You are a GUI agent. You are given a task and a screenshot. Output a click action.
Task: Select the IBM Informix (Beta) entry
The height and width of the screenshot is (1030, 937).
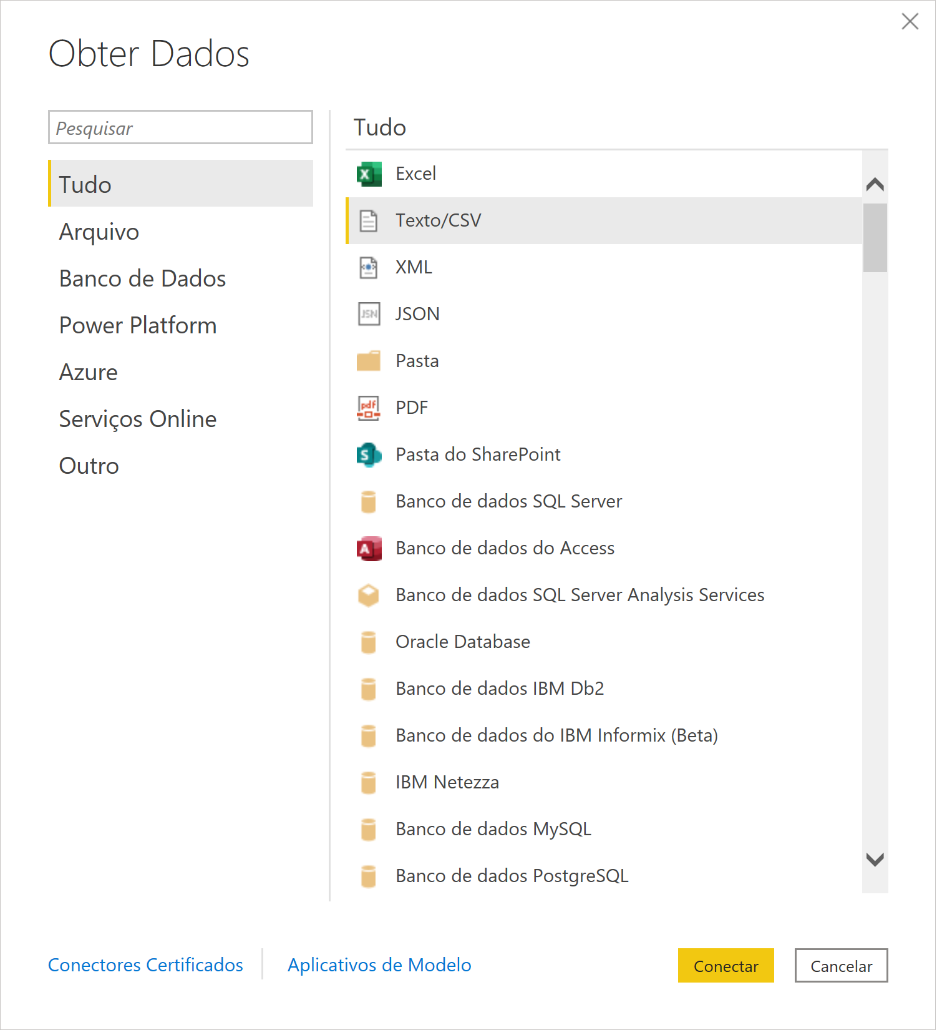[604, 735]
